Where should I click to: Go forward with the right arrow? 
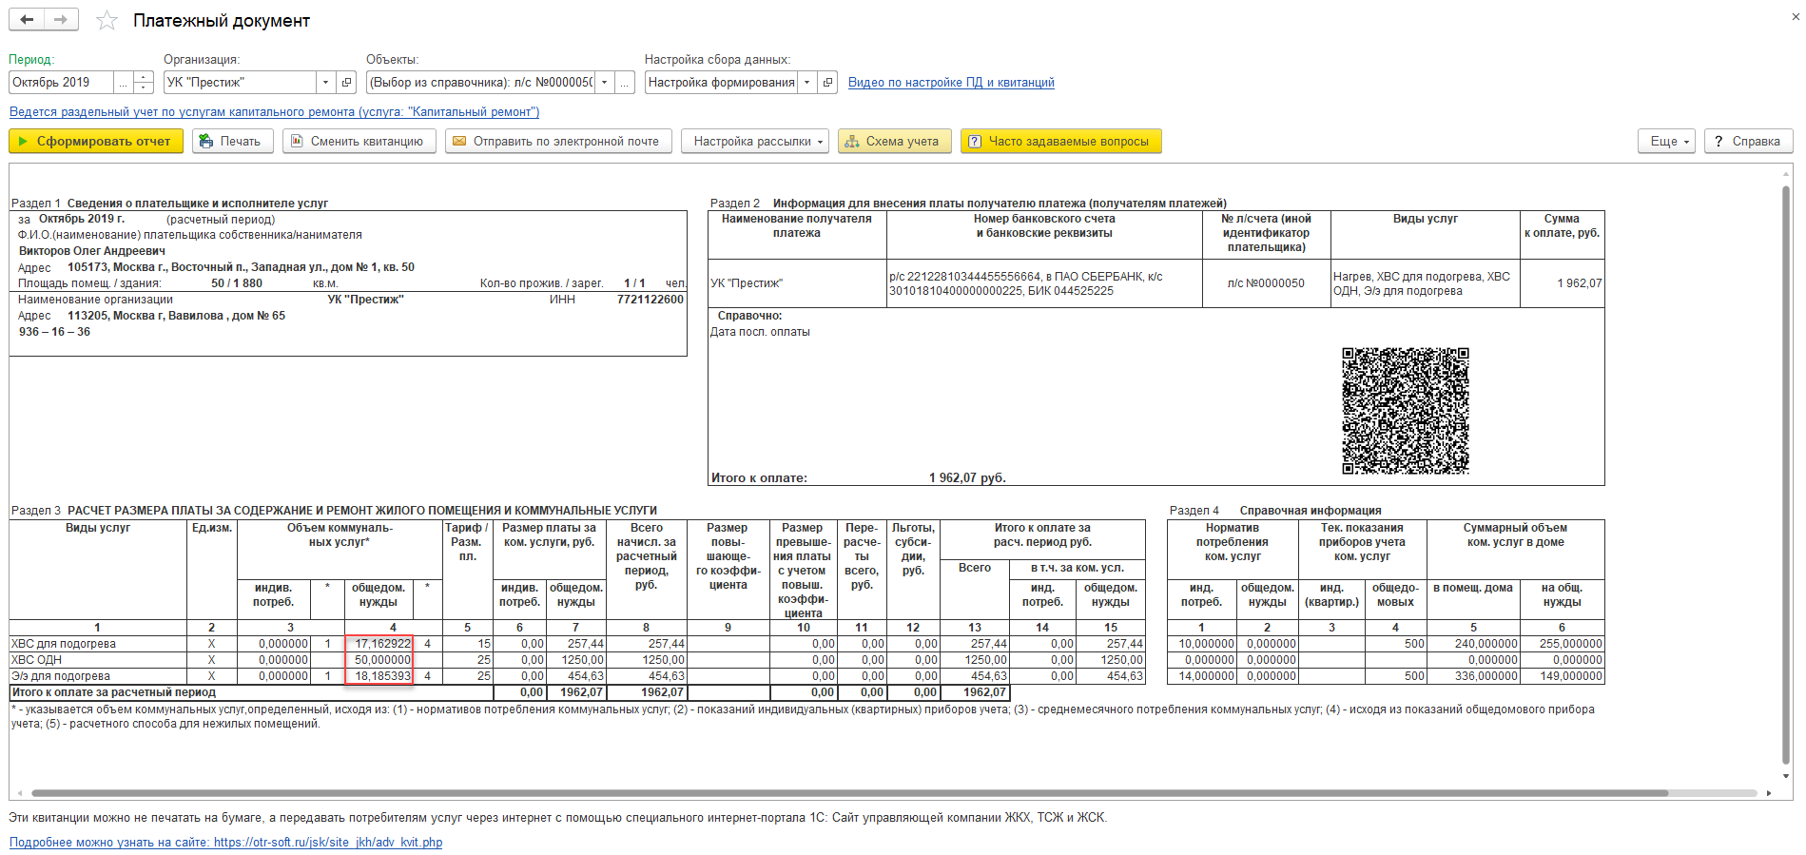61,20
